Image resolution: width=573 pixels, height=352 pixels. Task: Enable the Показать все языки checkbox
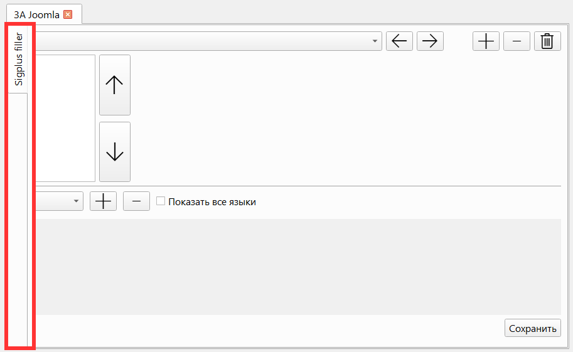pyautogui.click(x=161, y=201)
